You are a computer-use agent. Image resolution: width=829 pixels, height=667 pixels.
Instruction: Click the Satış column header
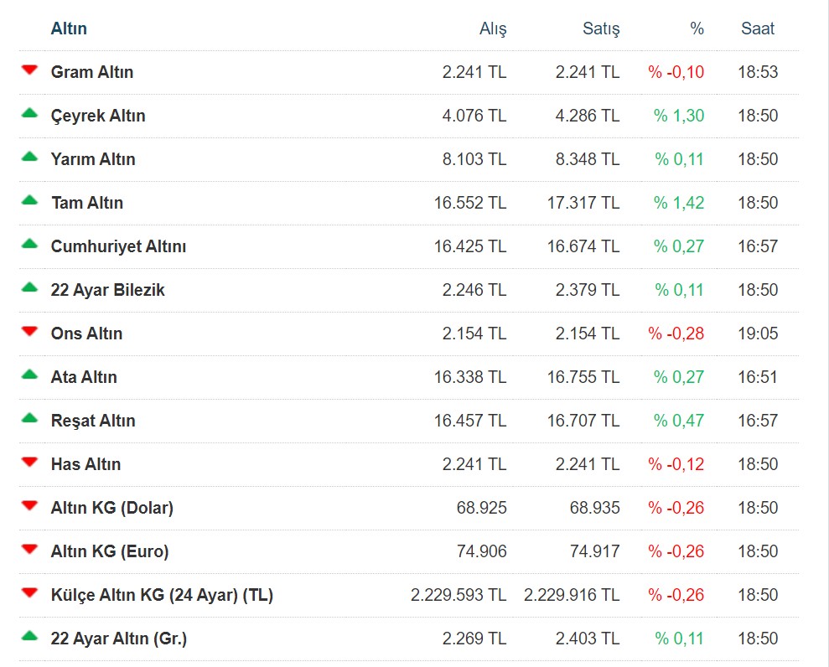coord(601,28)
